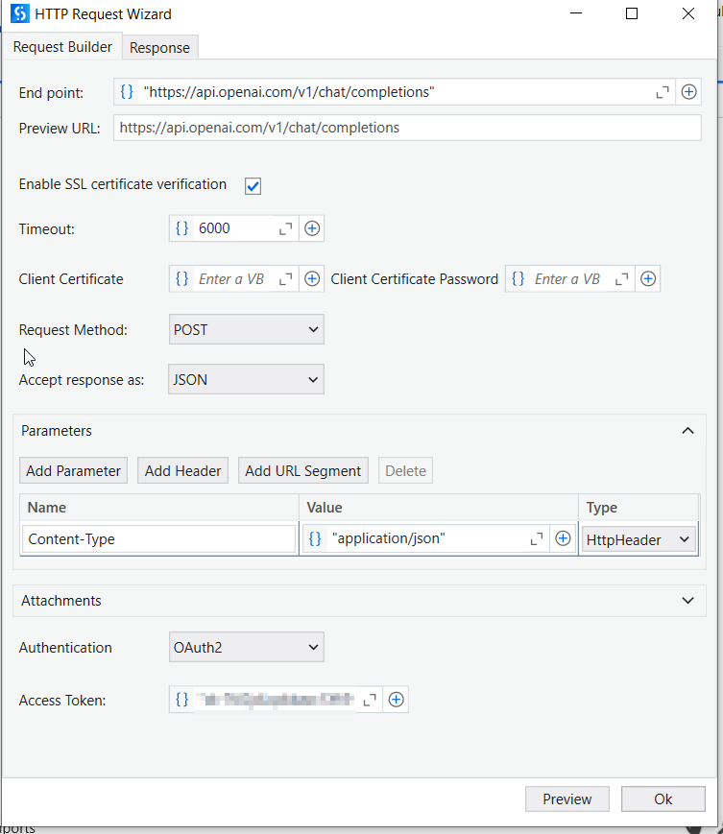Click the Add Header button
The width and height of the screenshot is (723, 834).
pos(182,470)
